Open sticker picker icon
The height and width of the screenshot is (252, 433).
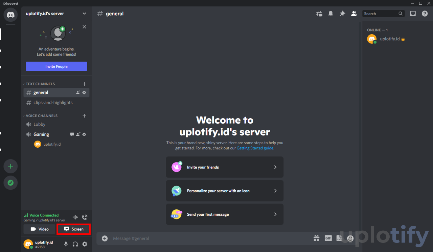coord(340,238)
